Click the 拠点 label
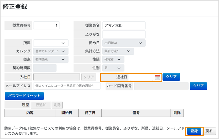219x139 pixels. click(27, 59)
